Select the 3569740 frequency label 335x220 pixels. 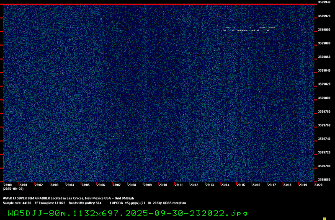point(324,139)
